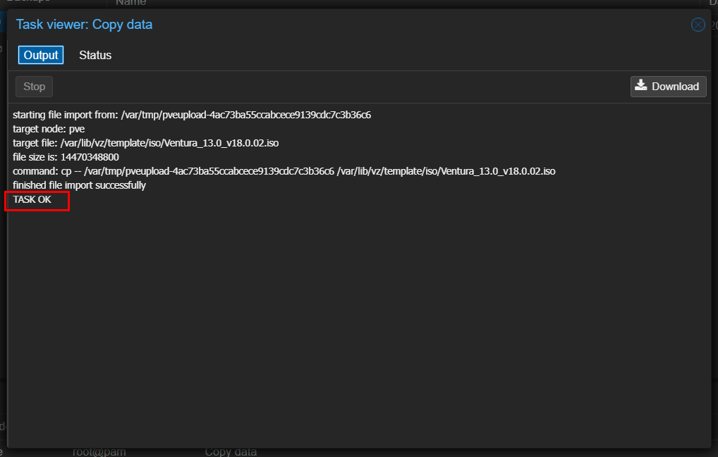The height and width of the screenshot is (457, 718).
Task: Click the root@pam entry in task log
Action: point(99,452)
